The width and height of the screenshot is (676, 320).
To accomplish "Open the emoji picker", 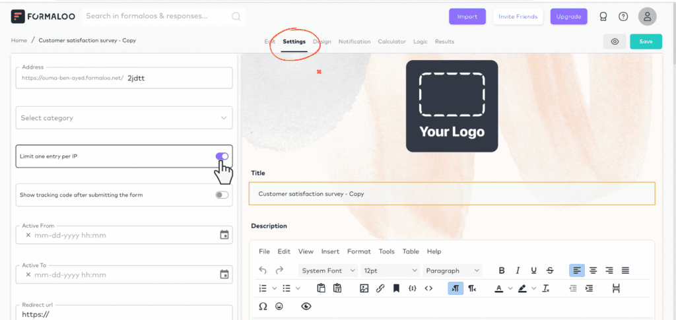I will coord(279,306).
